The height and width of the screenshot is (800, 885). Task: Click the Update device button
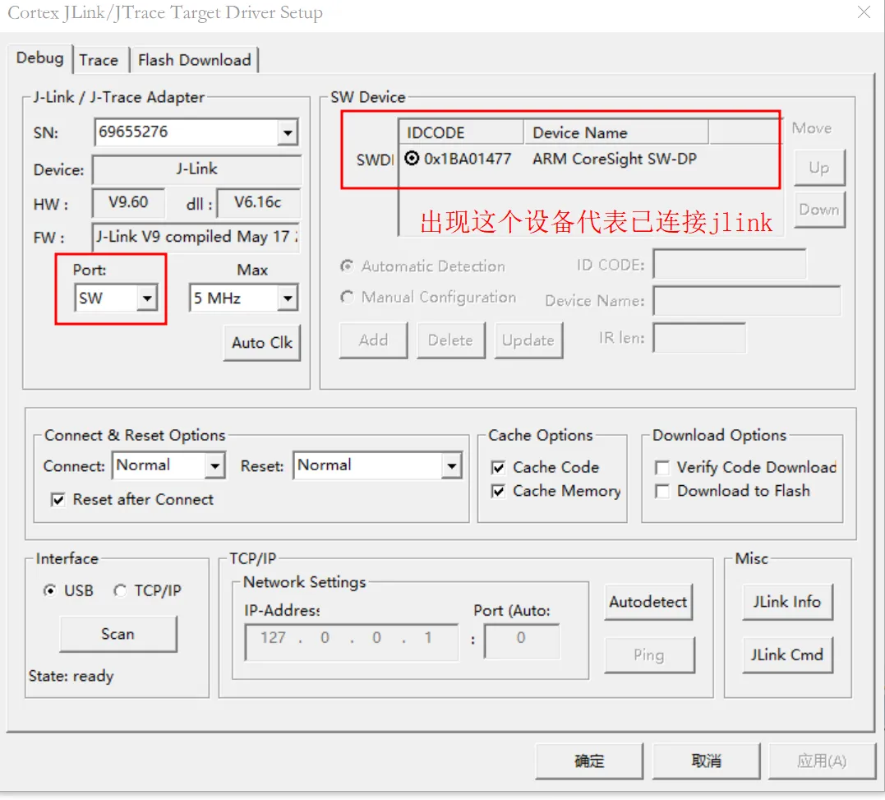528,340
